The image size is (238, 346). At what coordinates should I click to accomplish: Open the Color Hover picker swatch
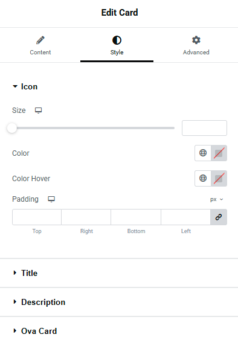[219, 178]
